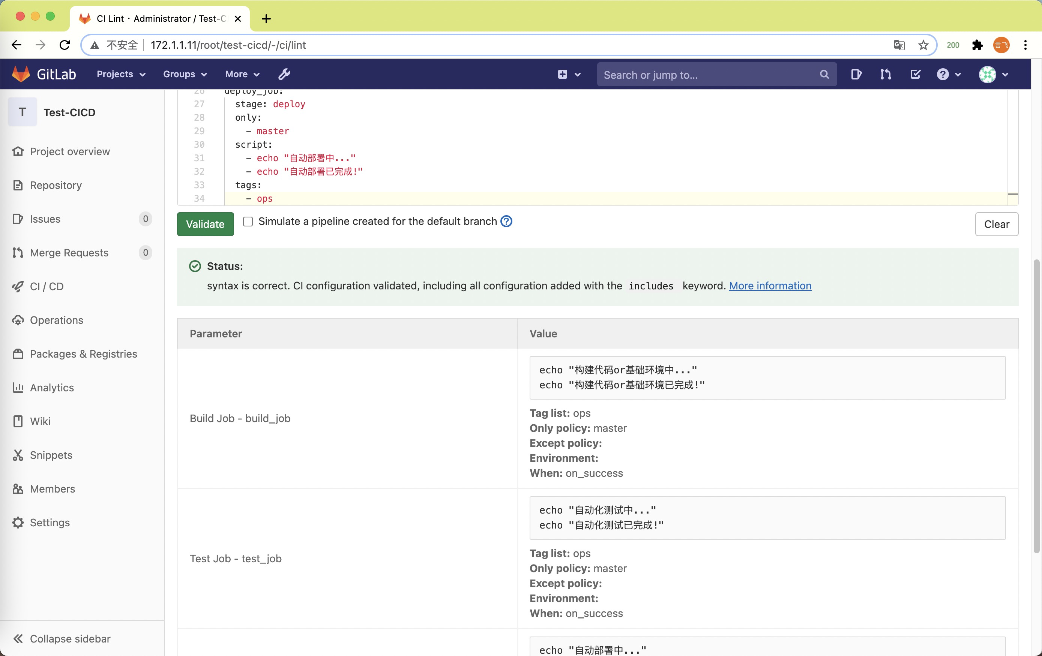Screen dimensions: 1042x656
Task: Click the Wiki book icon
Action: tap(18, 421)
